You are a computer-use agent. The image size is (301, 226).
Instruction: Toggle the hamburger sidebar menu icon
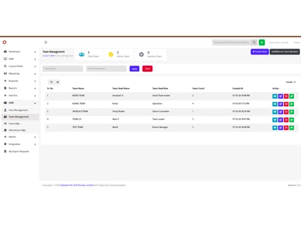pyautogui.click(x=46, y=42)
